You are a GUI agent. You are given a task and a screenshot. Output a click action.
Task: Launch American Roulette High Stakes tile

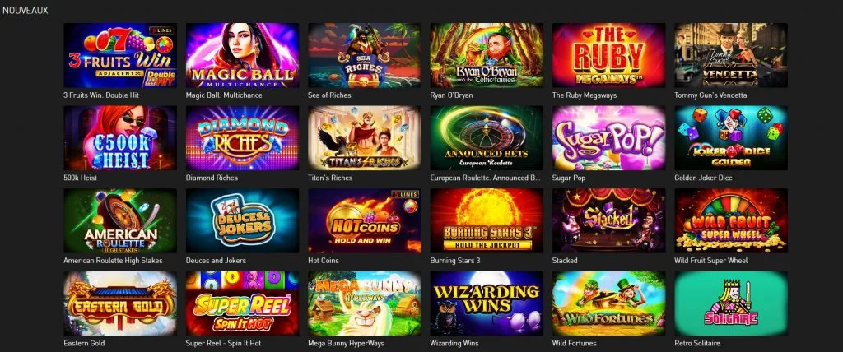pyautogui.click(x=120, y=220)
